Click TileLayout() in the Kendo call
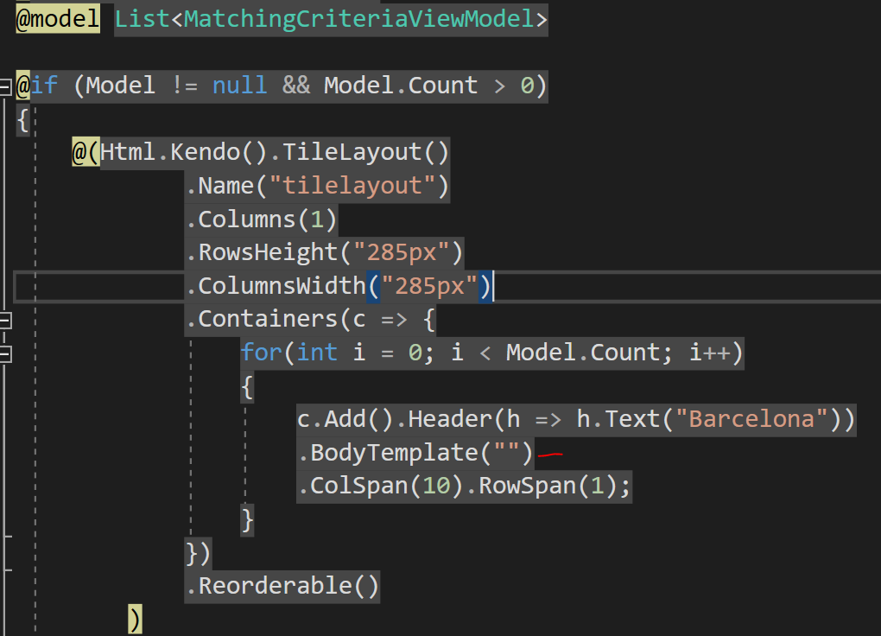The width and height of the screenshot is (881, 636). point(365,152)
